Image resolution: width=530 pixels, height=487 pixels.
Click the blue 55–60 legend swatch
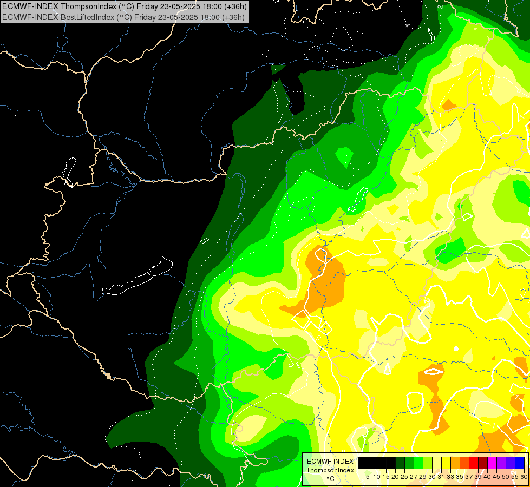coord(520,463)
